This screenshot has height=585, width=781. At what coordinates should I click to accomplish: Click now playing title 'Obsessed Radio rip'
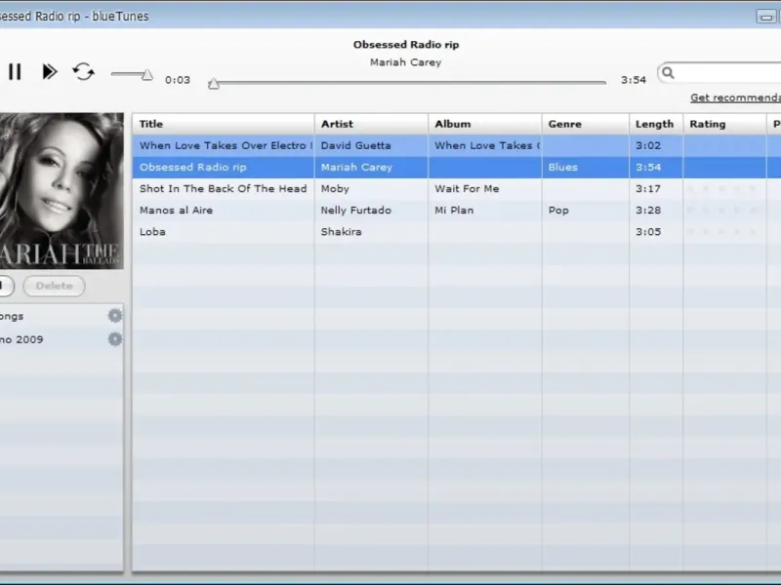click(406, 45)
